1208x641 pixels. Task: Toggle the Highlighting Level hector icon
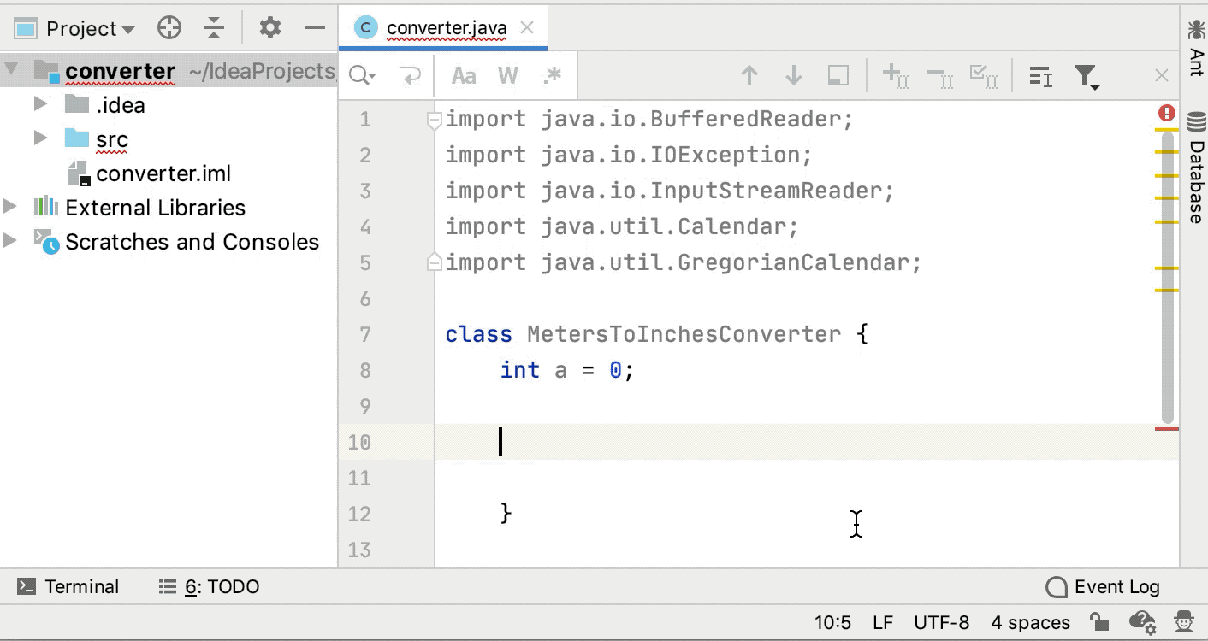point(1183,622)
